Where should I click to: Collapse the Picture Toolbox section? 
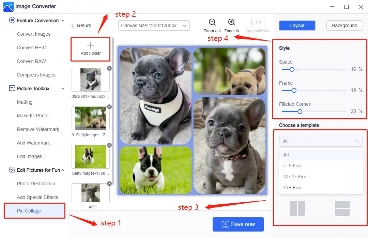tap(62, 88)
